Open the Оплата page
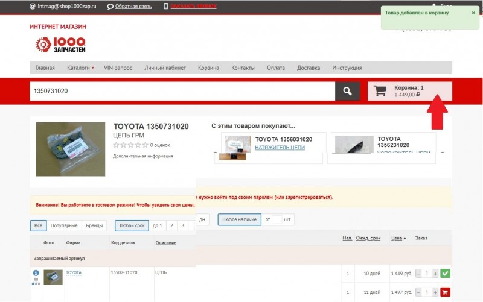This screenshot has height=302, width=483. pyautogui.click(x=276, y=68)
